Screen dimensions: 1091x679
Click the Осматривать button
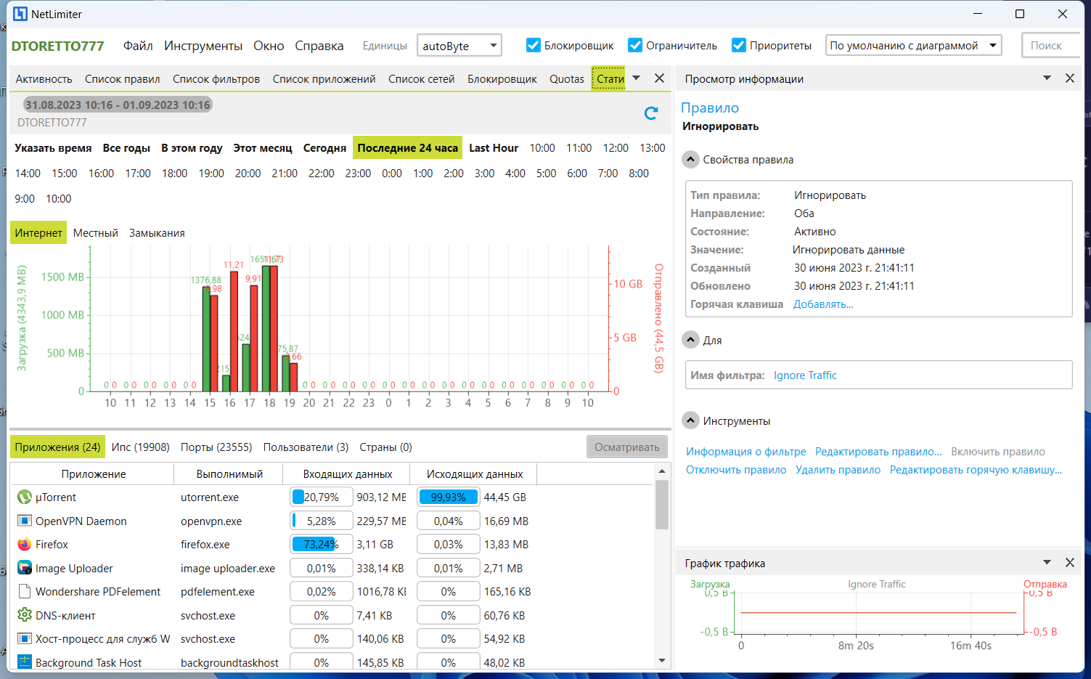[627, 447]
